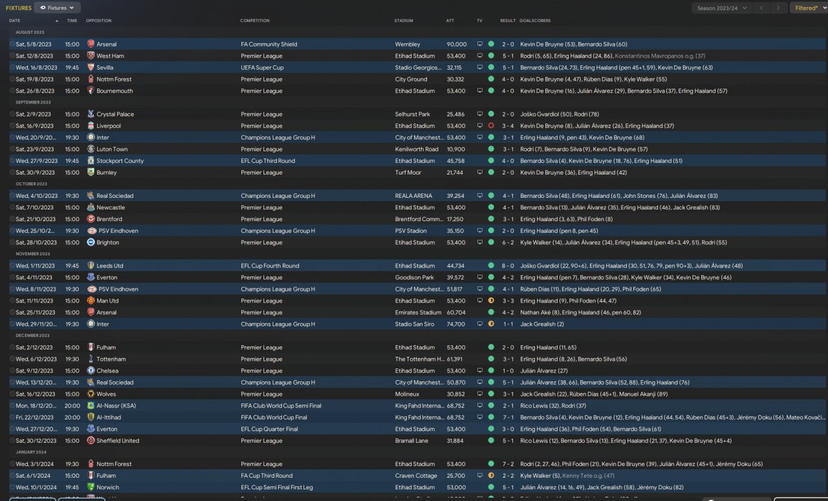Click the Brentford club badge
The width and height of the screenshot is (828, 501).
point(91,219)
